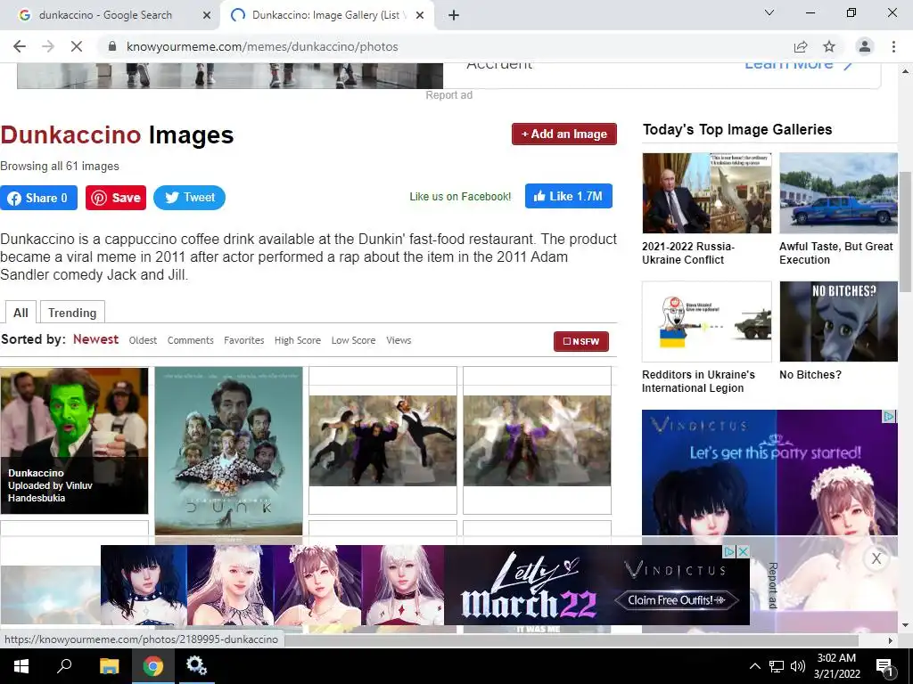Sort images by Low Score
This screenshot has width=913, height=684.
coord(353,340)
